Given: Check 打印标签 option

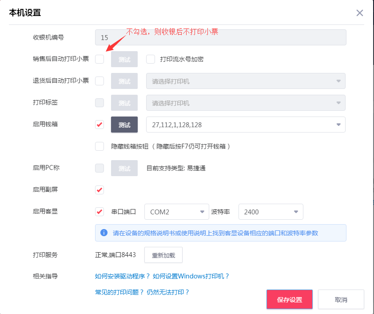Looking at the screenshot, I should pyautogui.click(x=99, y=103).
